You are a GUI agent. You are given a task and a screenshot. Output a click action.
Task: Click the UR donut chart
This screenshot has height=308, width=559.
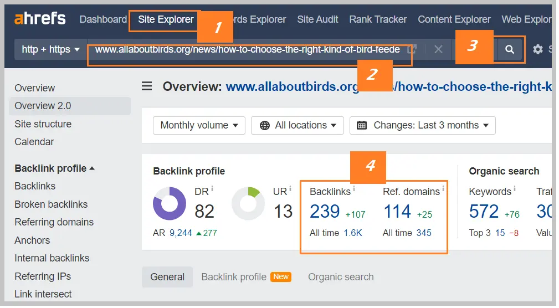(248, 204)
